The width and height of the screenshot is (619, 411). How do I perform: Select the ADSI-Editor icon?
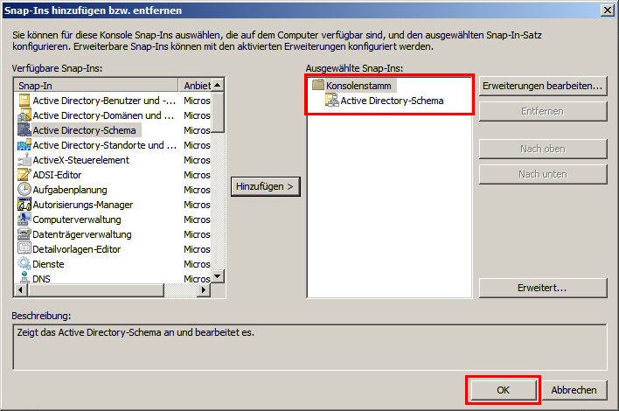click(x=24, y=175)
